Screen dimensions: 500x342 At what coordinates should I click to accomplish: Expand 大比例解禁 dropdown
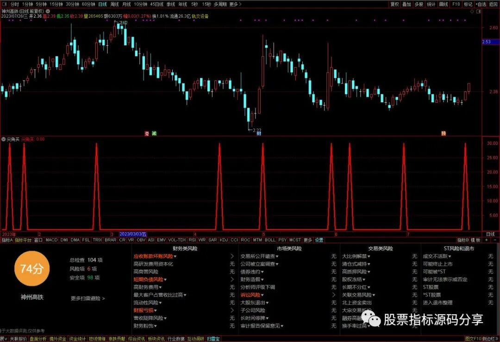tap(369, 256)
